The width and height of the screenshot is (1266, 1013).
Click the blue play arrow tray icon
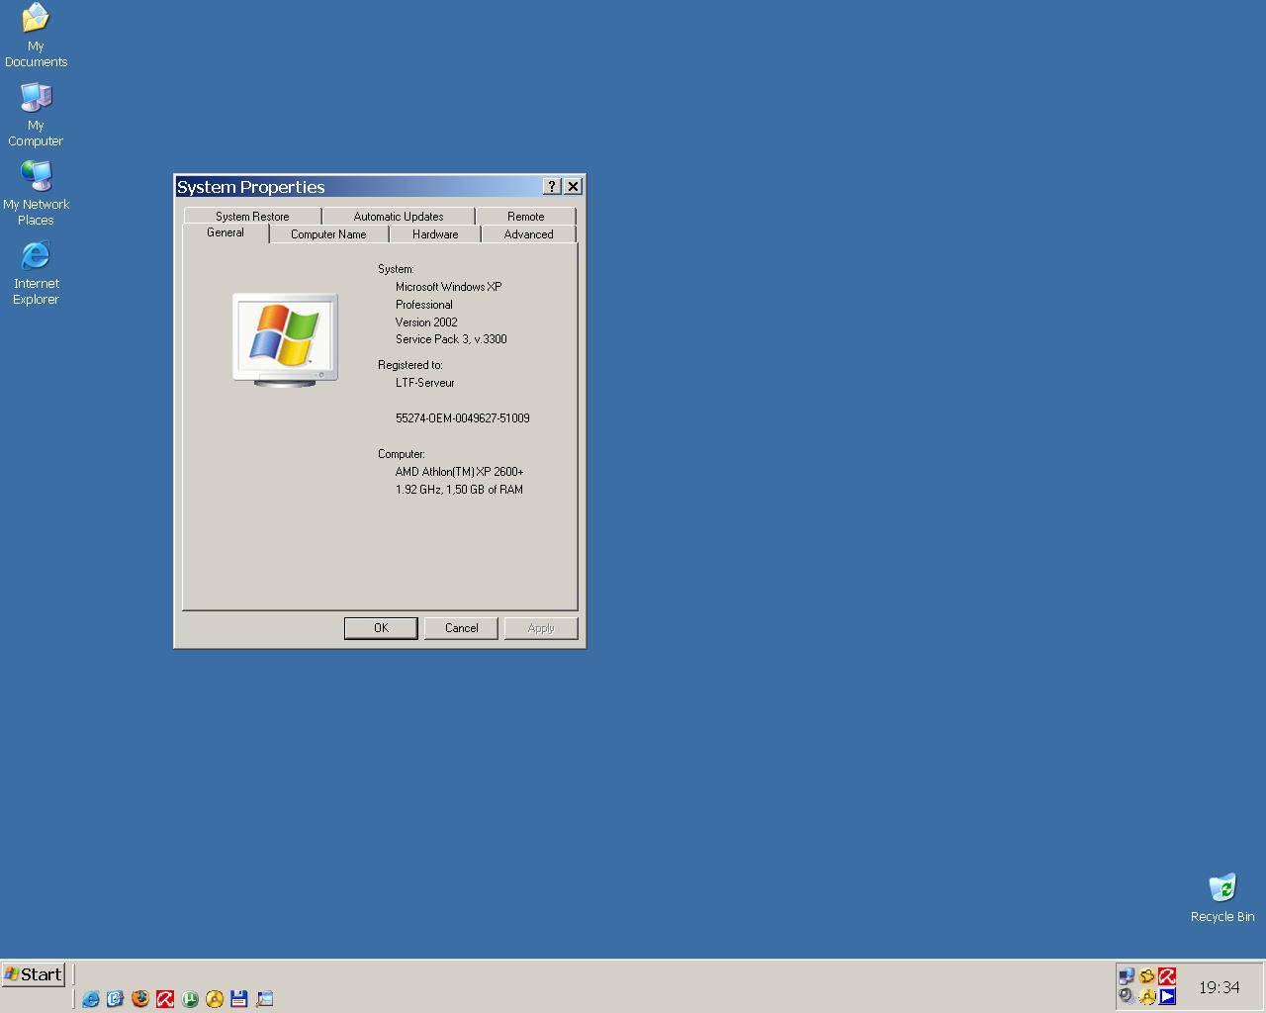tap(1167, 996)
